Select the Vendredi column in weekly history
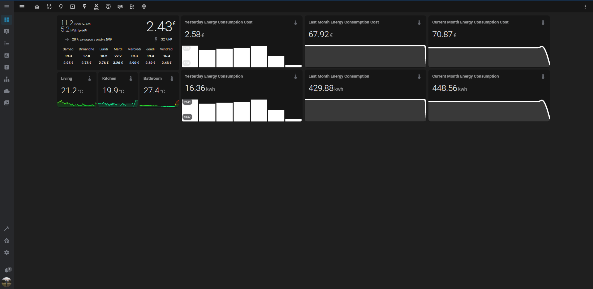This screenshot has width=593, height=289. click(166, 56)
